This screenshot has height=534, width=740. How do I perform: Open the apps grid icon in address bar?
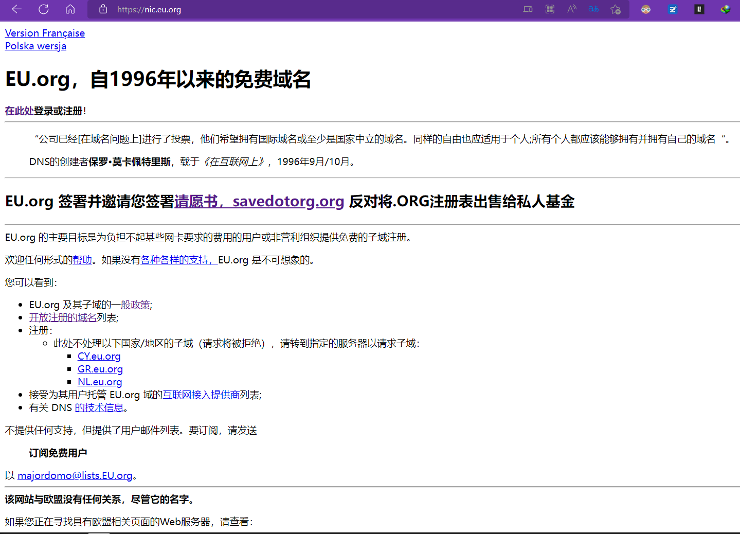pos(550,9)
